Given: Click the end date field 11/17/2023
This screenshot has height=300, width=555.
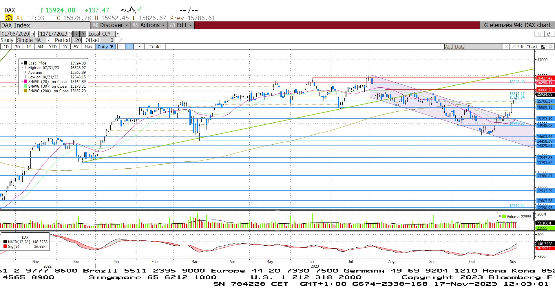Looking at the screenshot, I should point(53,34).
